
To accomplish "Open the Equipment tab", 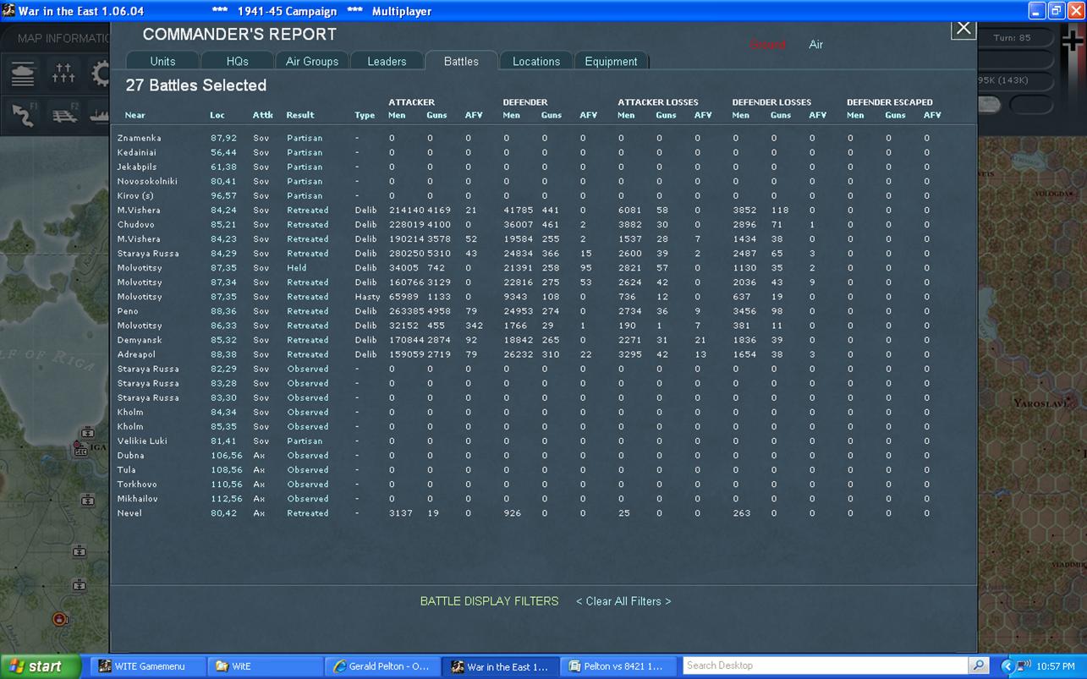I will click(611, 61).
